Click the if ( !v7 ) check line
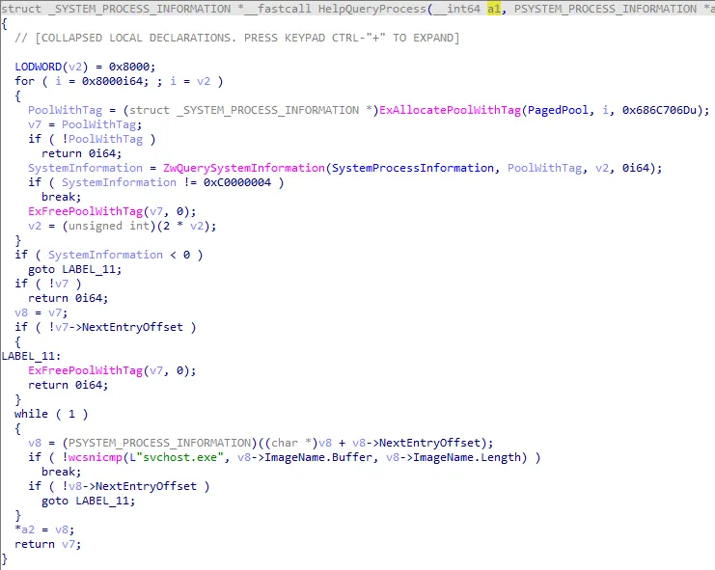Image resolution: width=715 pixels, height=570 pixels. (48, 284)
